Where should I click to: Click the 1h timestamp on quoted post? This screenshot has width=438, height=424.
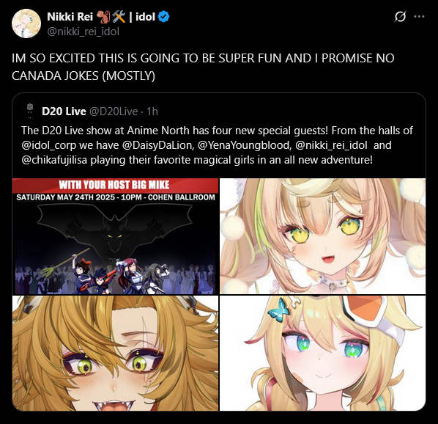tap(152, 112)
